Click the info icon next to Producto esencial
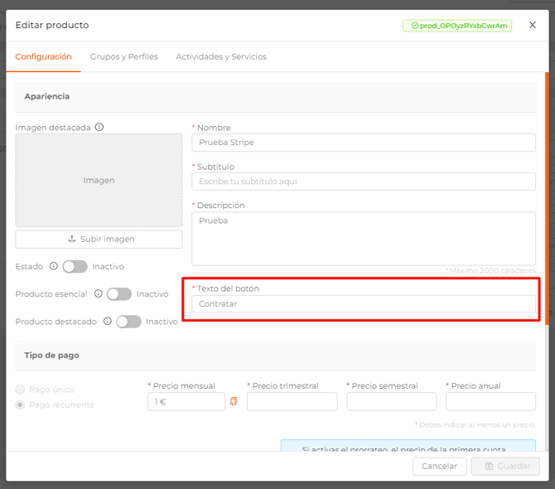 click(x=98, y=294)
